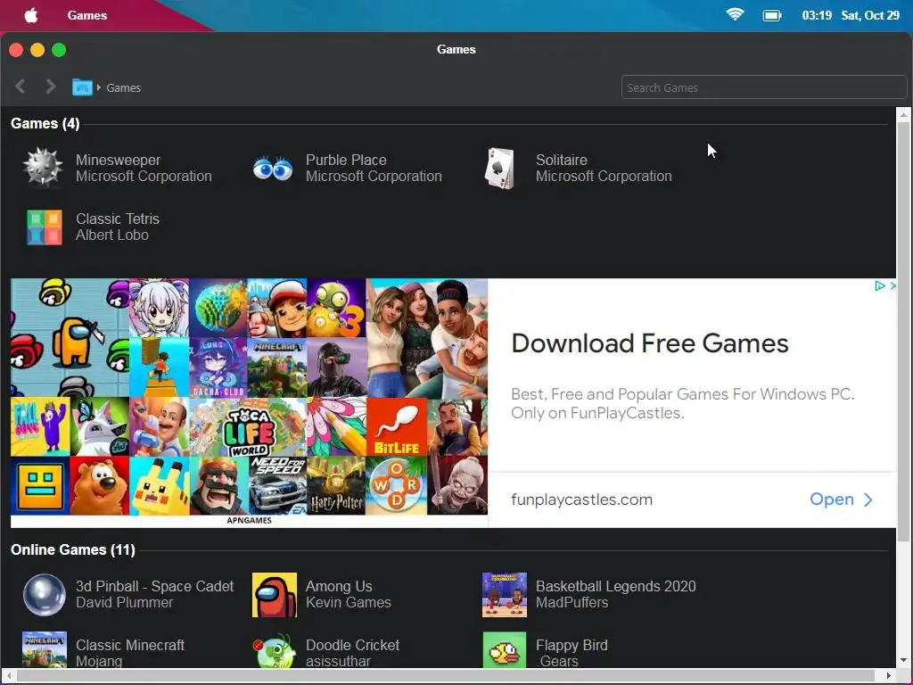
Task: Select the Minesweeper title text
Action: click(119, 160)
